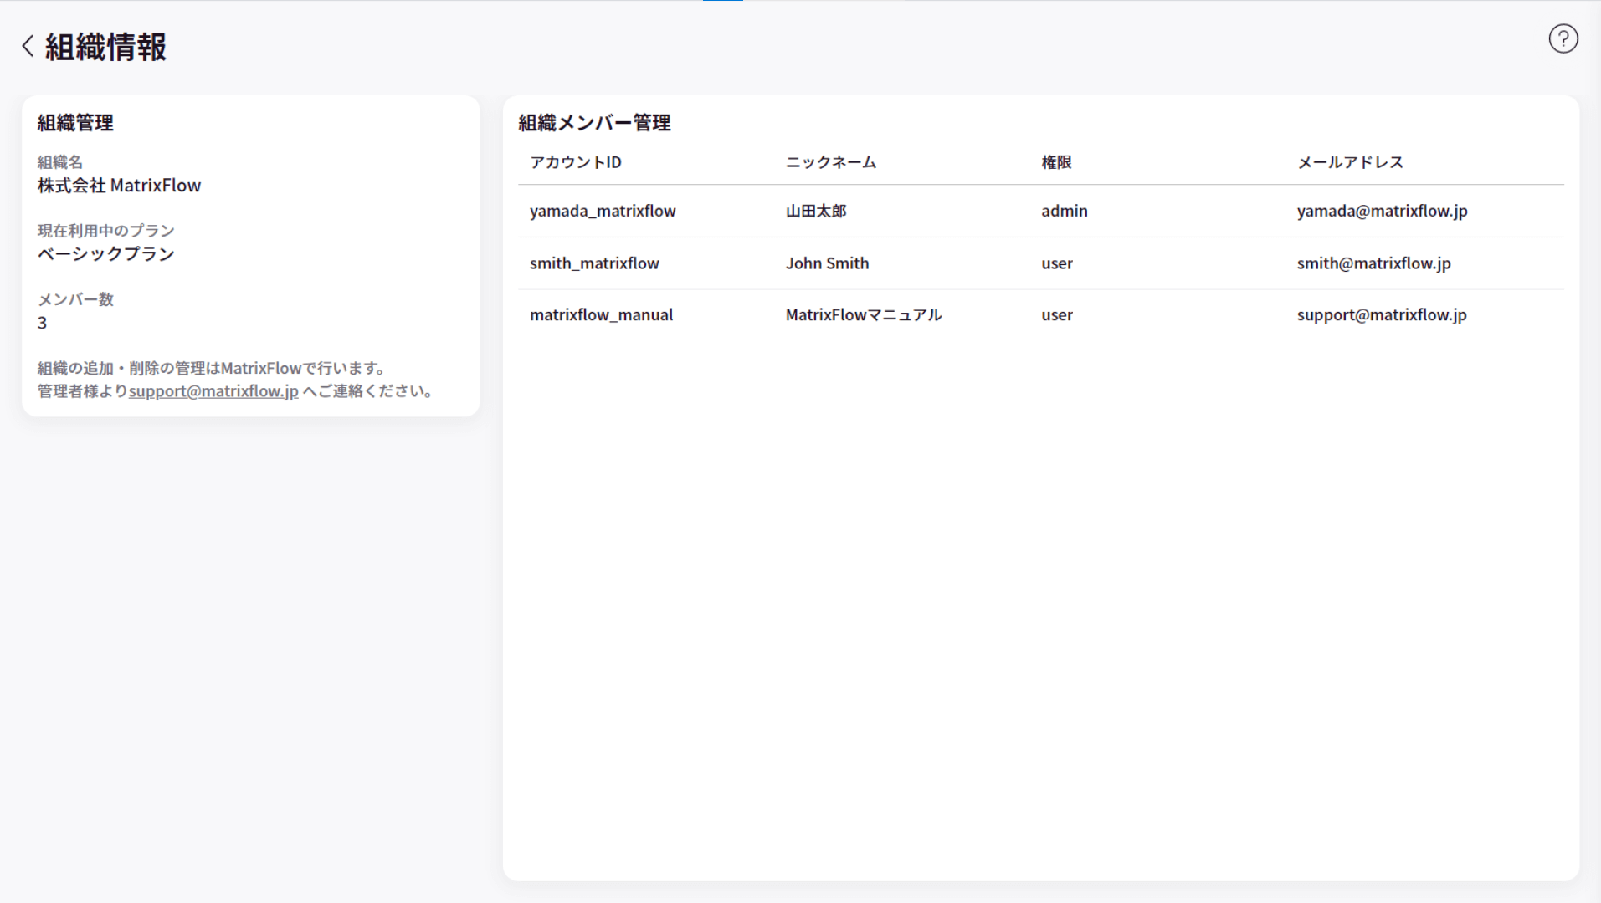This screenshot has width=1601, height=903.
Task: Click the 現在利用中のプラン label
Action: (x=105, y=231)
